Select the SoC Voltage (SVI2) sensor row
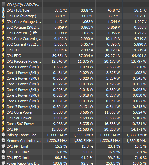 [74, 27]
